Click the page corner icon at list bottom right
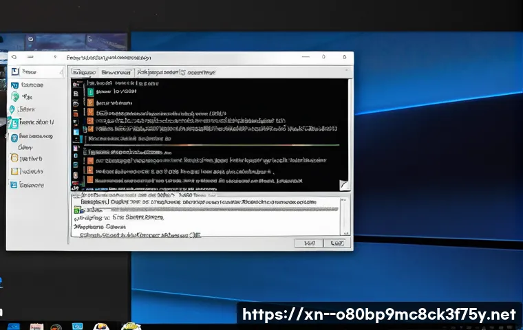This screenshot has width=523, height=330. click(x=344, y=184)
